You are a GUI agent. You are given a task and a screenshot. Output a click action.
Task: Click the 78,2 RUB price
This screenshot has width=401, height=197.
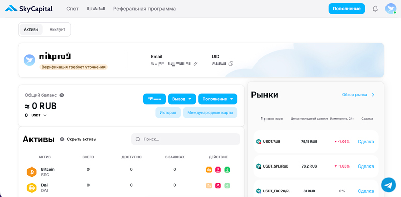(x=309, y=166)
